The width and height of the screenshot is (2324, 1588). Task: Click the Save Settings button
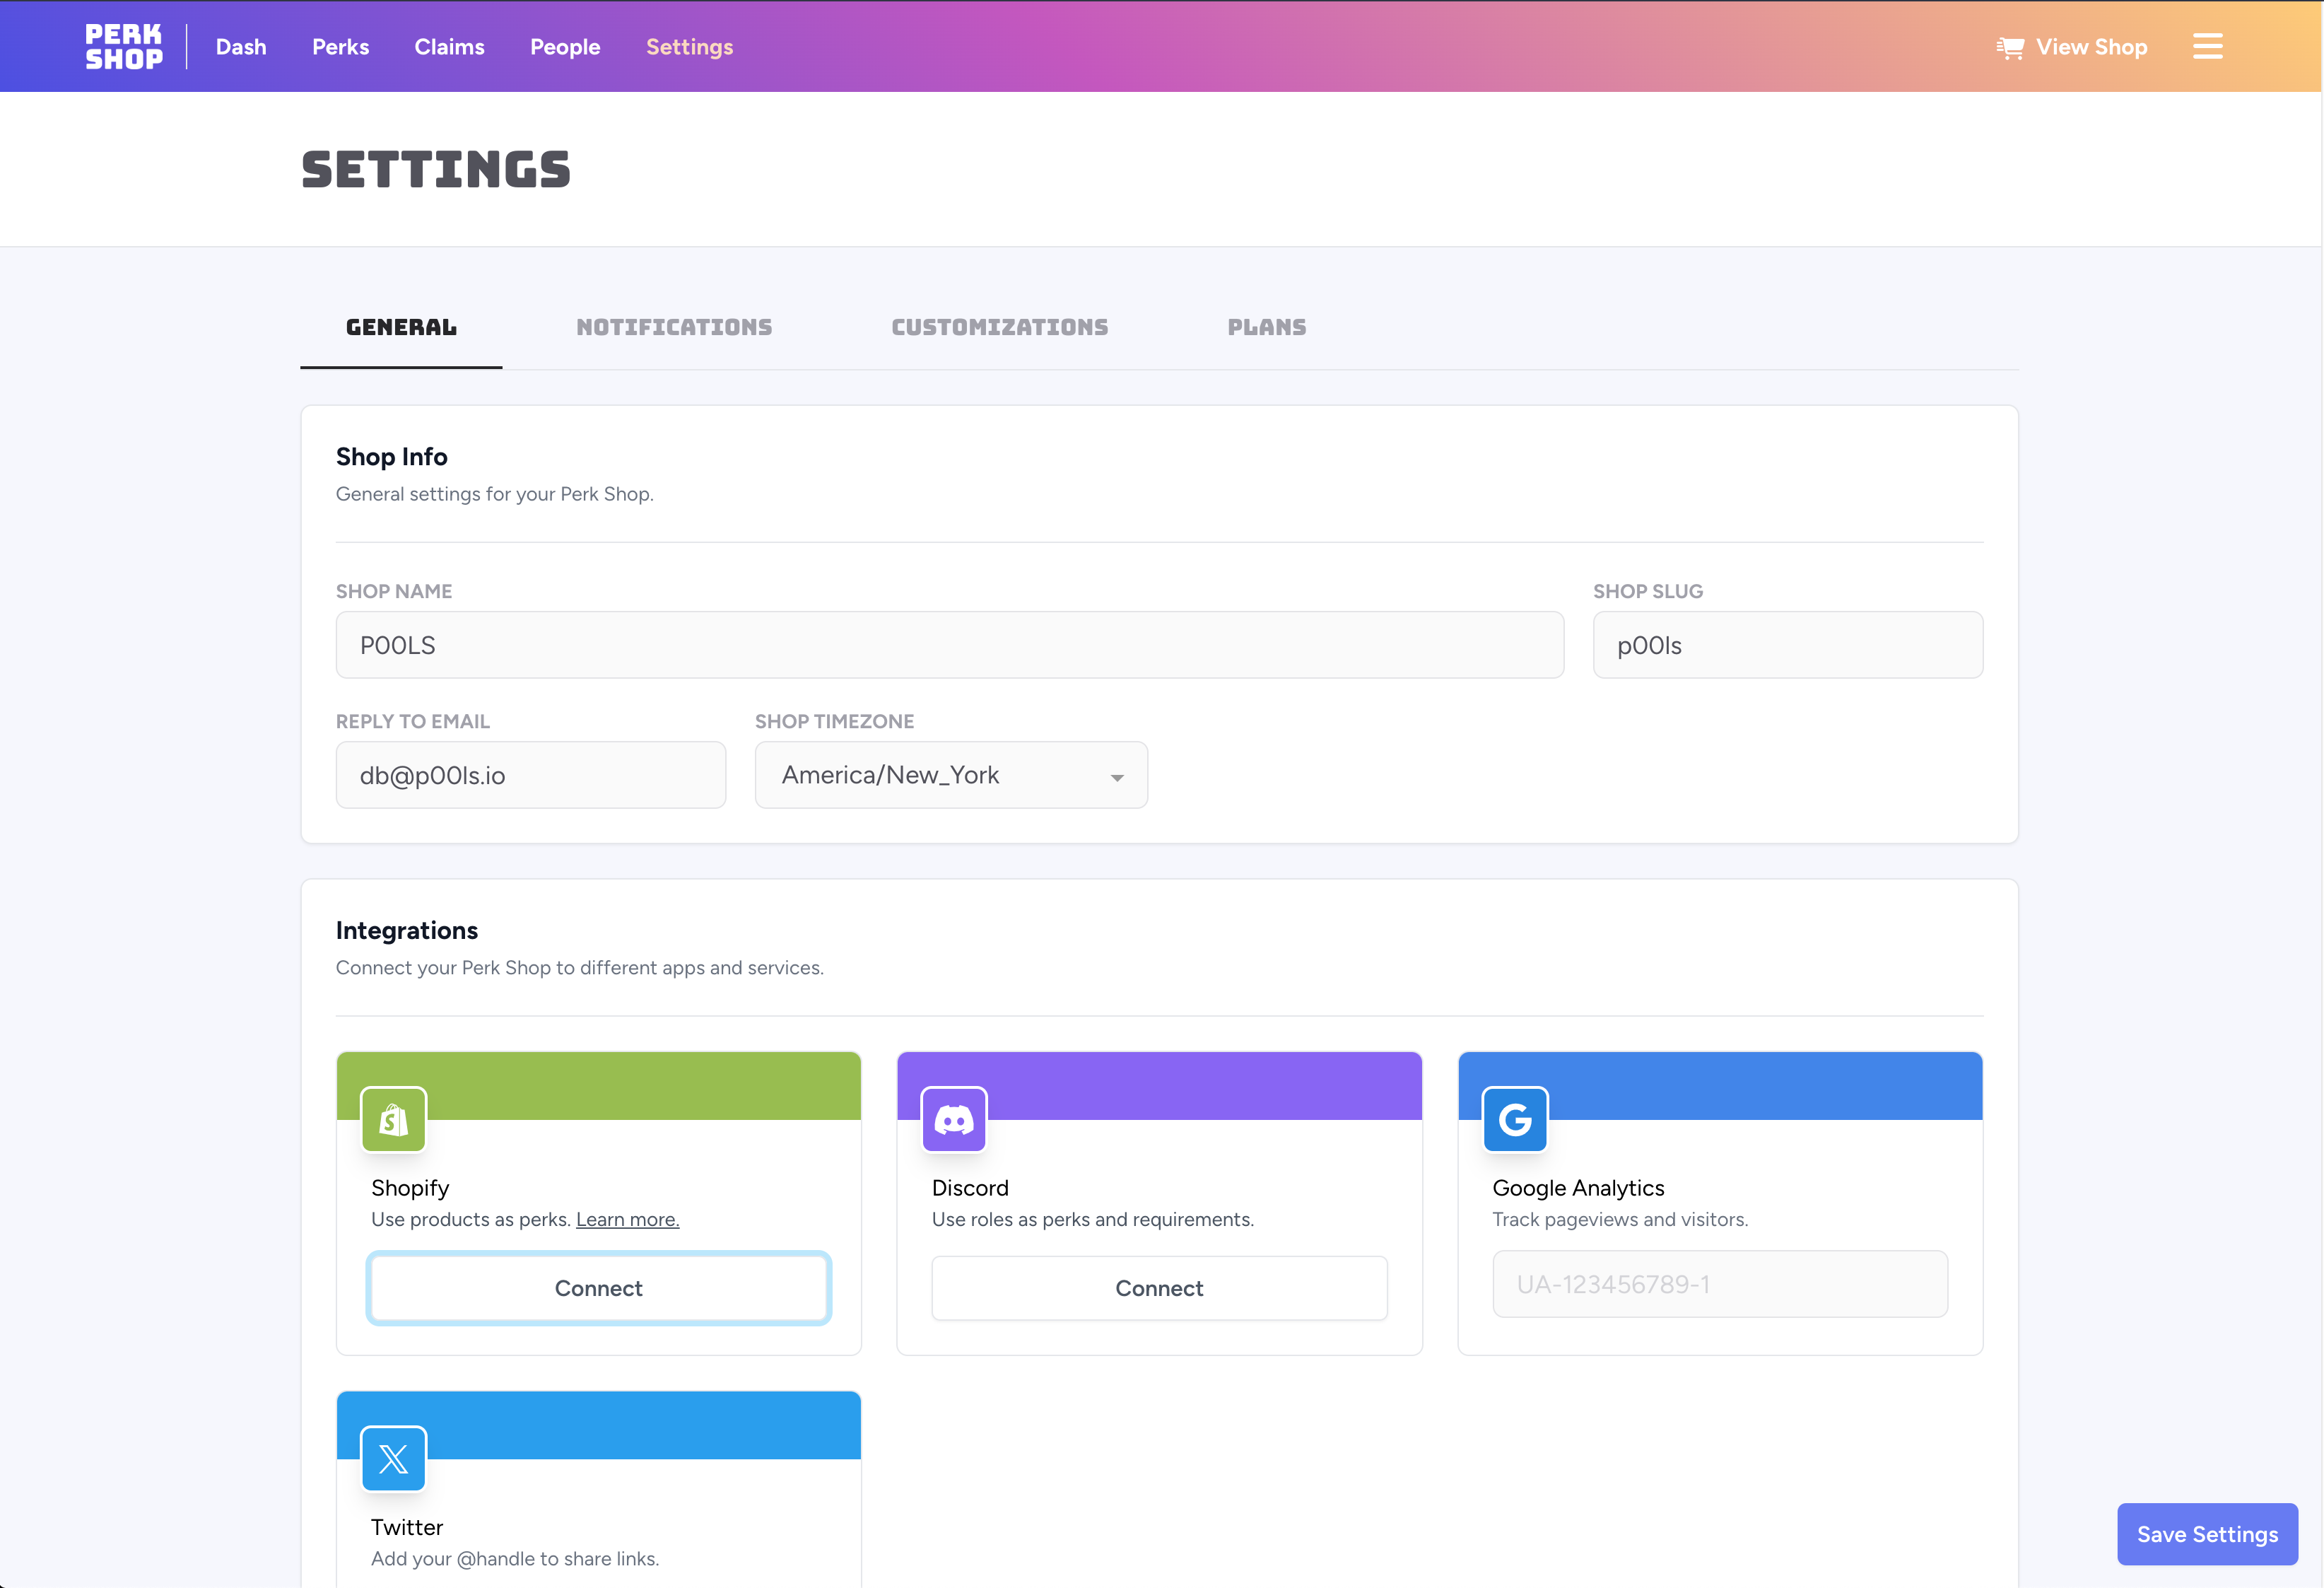(x=2207, y=1534)
